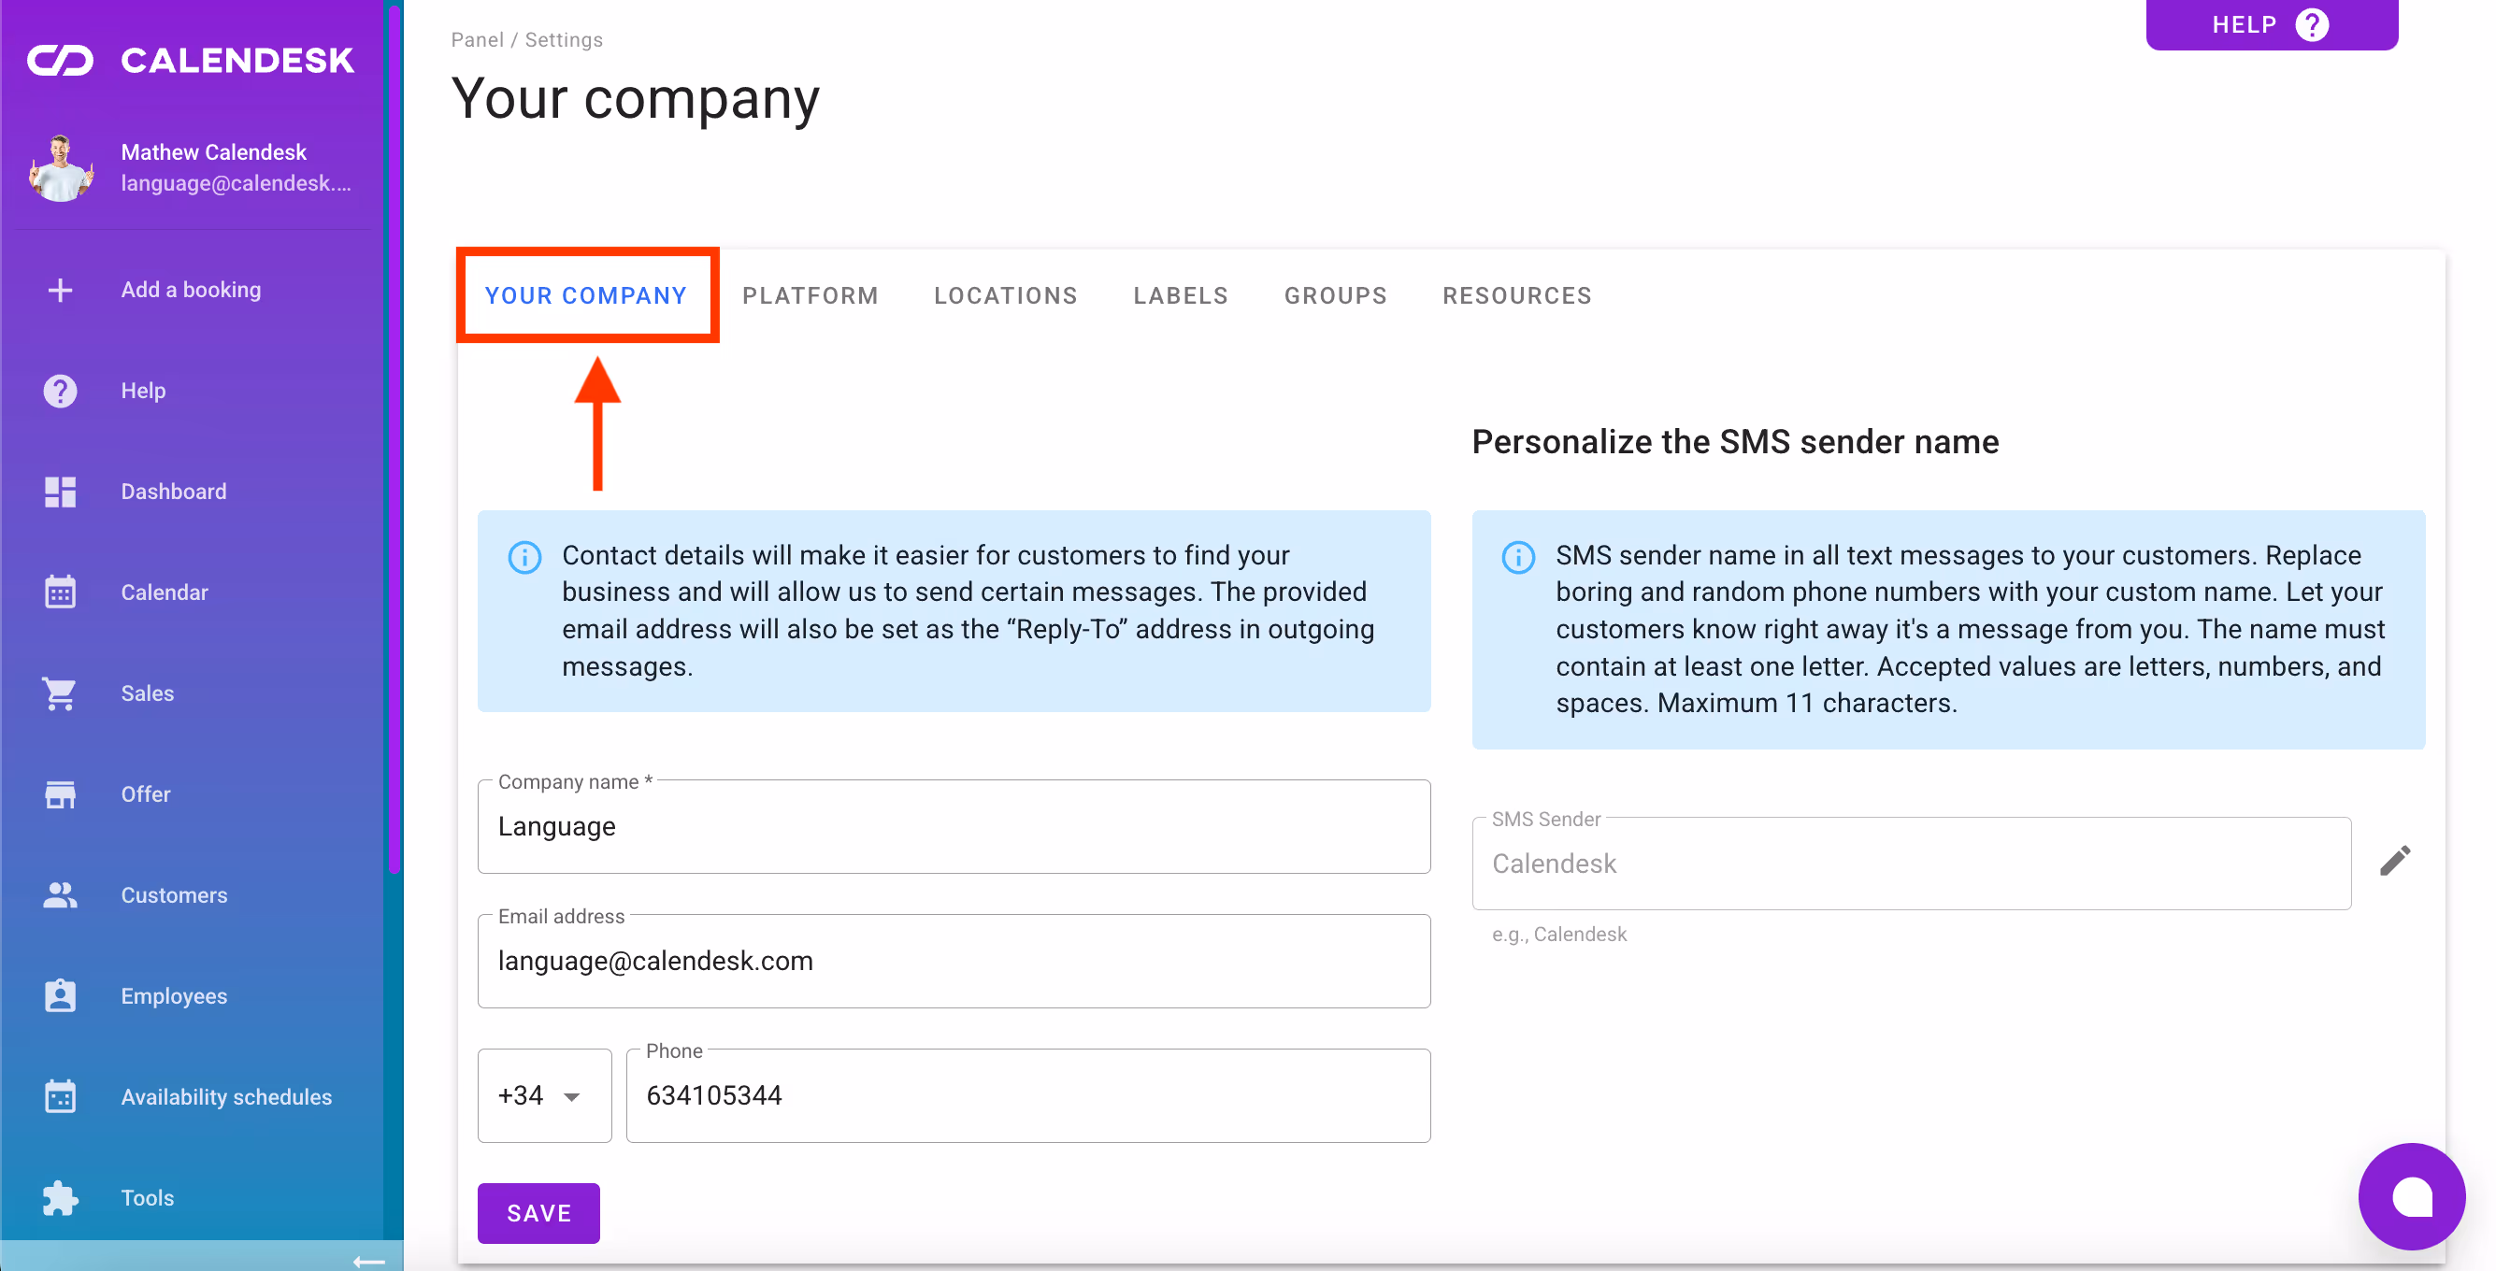Select the Dashboard icon
Viewport: 2496px width, 1271px height.
coord(59,492)
